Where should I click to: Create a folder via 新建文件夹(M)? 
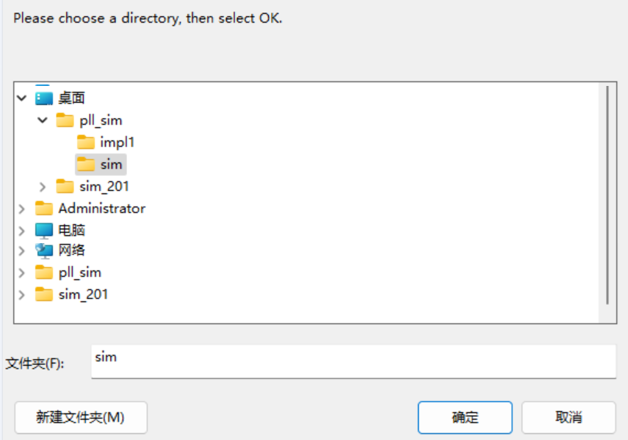click(81, 417)
